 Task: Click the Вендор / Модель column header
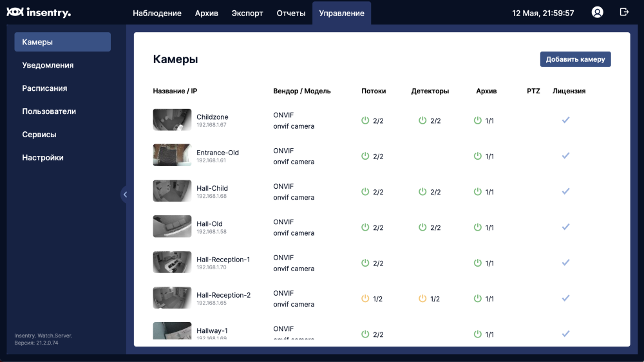(302, 91)
